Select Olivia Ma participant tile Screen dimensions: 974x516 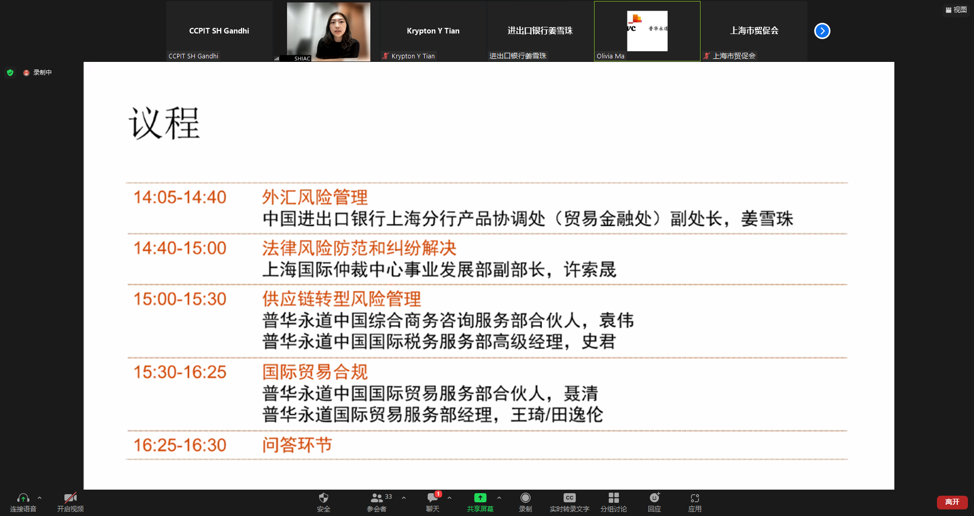[x=647, y=31]
